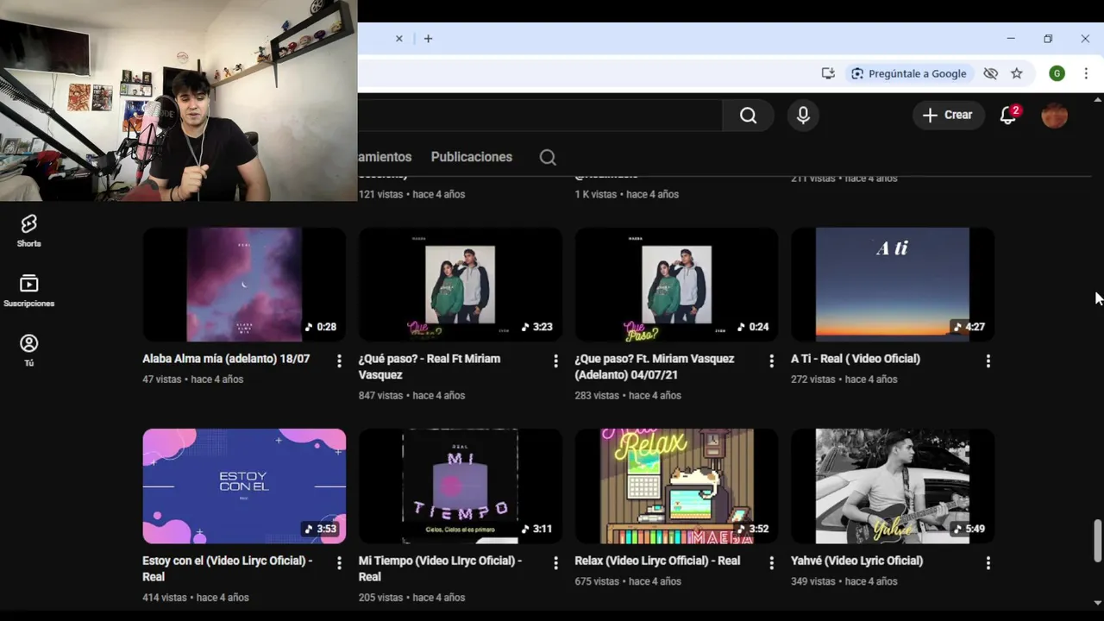Click '47 vistas' under Alaba Alma mía
Viewport: 1104px width, 621px height.
coord(161,379)
